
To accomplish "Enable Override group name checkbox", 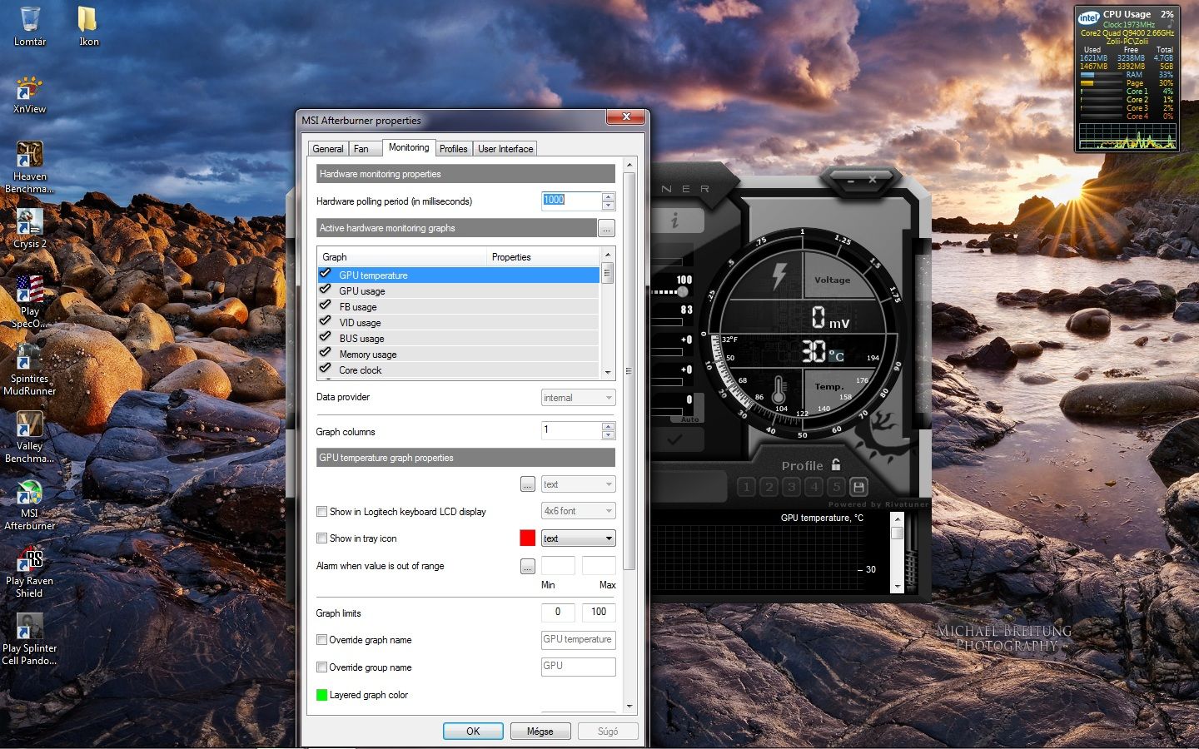I will click(x=321, y=667).
